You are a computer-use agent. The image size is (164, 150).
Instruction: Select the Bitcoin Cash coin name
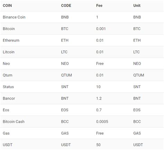(13, 122)
